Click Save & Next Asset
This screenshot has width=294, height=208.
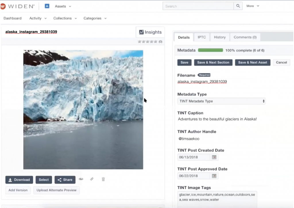253,62
